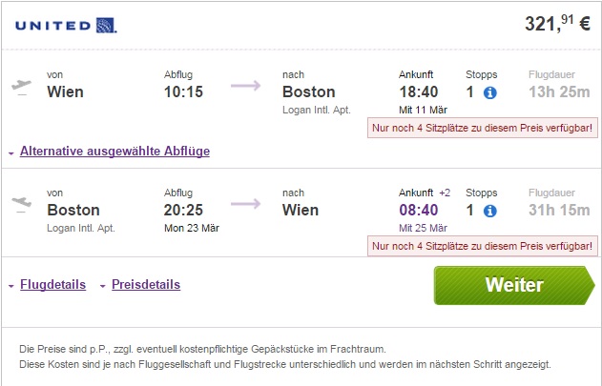Click return arrival time 08:40

point(418,210)
